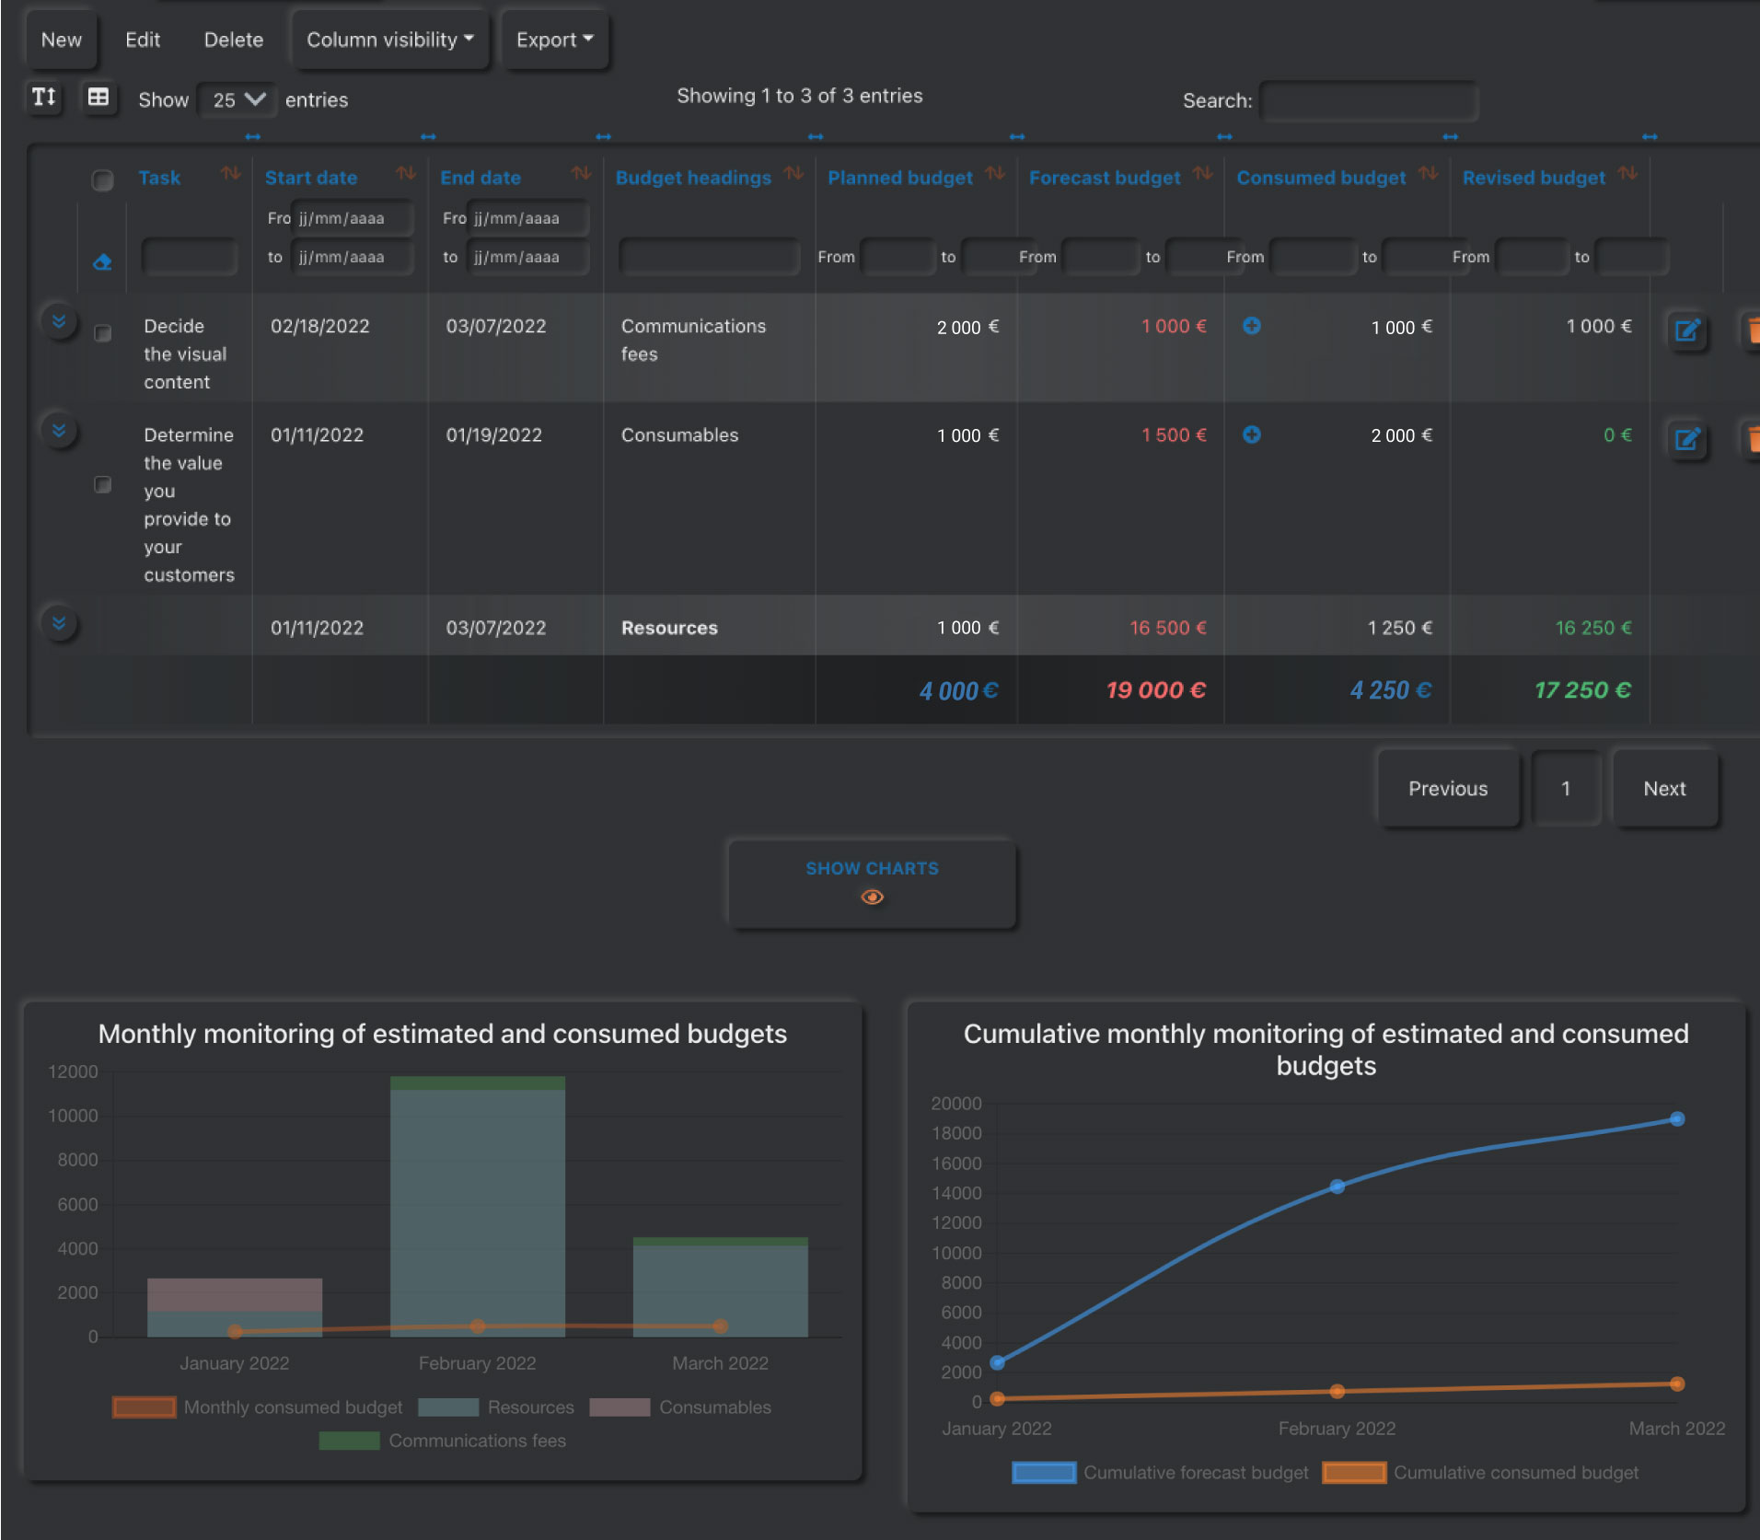1760x1540 pixels.
Task: Toggle Resources legend item in bar chart
Action: 496,1407
